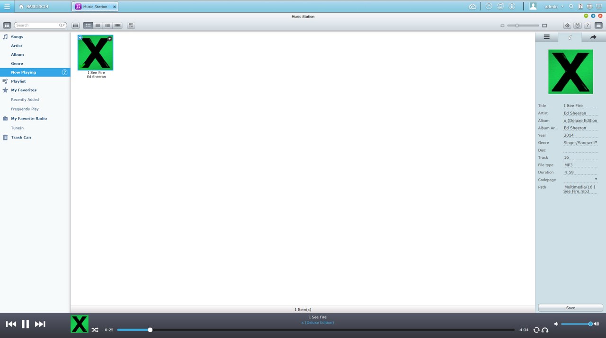This screenshot has width=606, height=338.
Task: Open the Album category
Action: click(x=18, y=54)
